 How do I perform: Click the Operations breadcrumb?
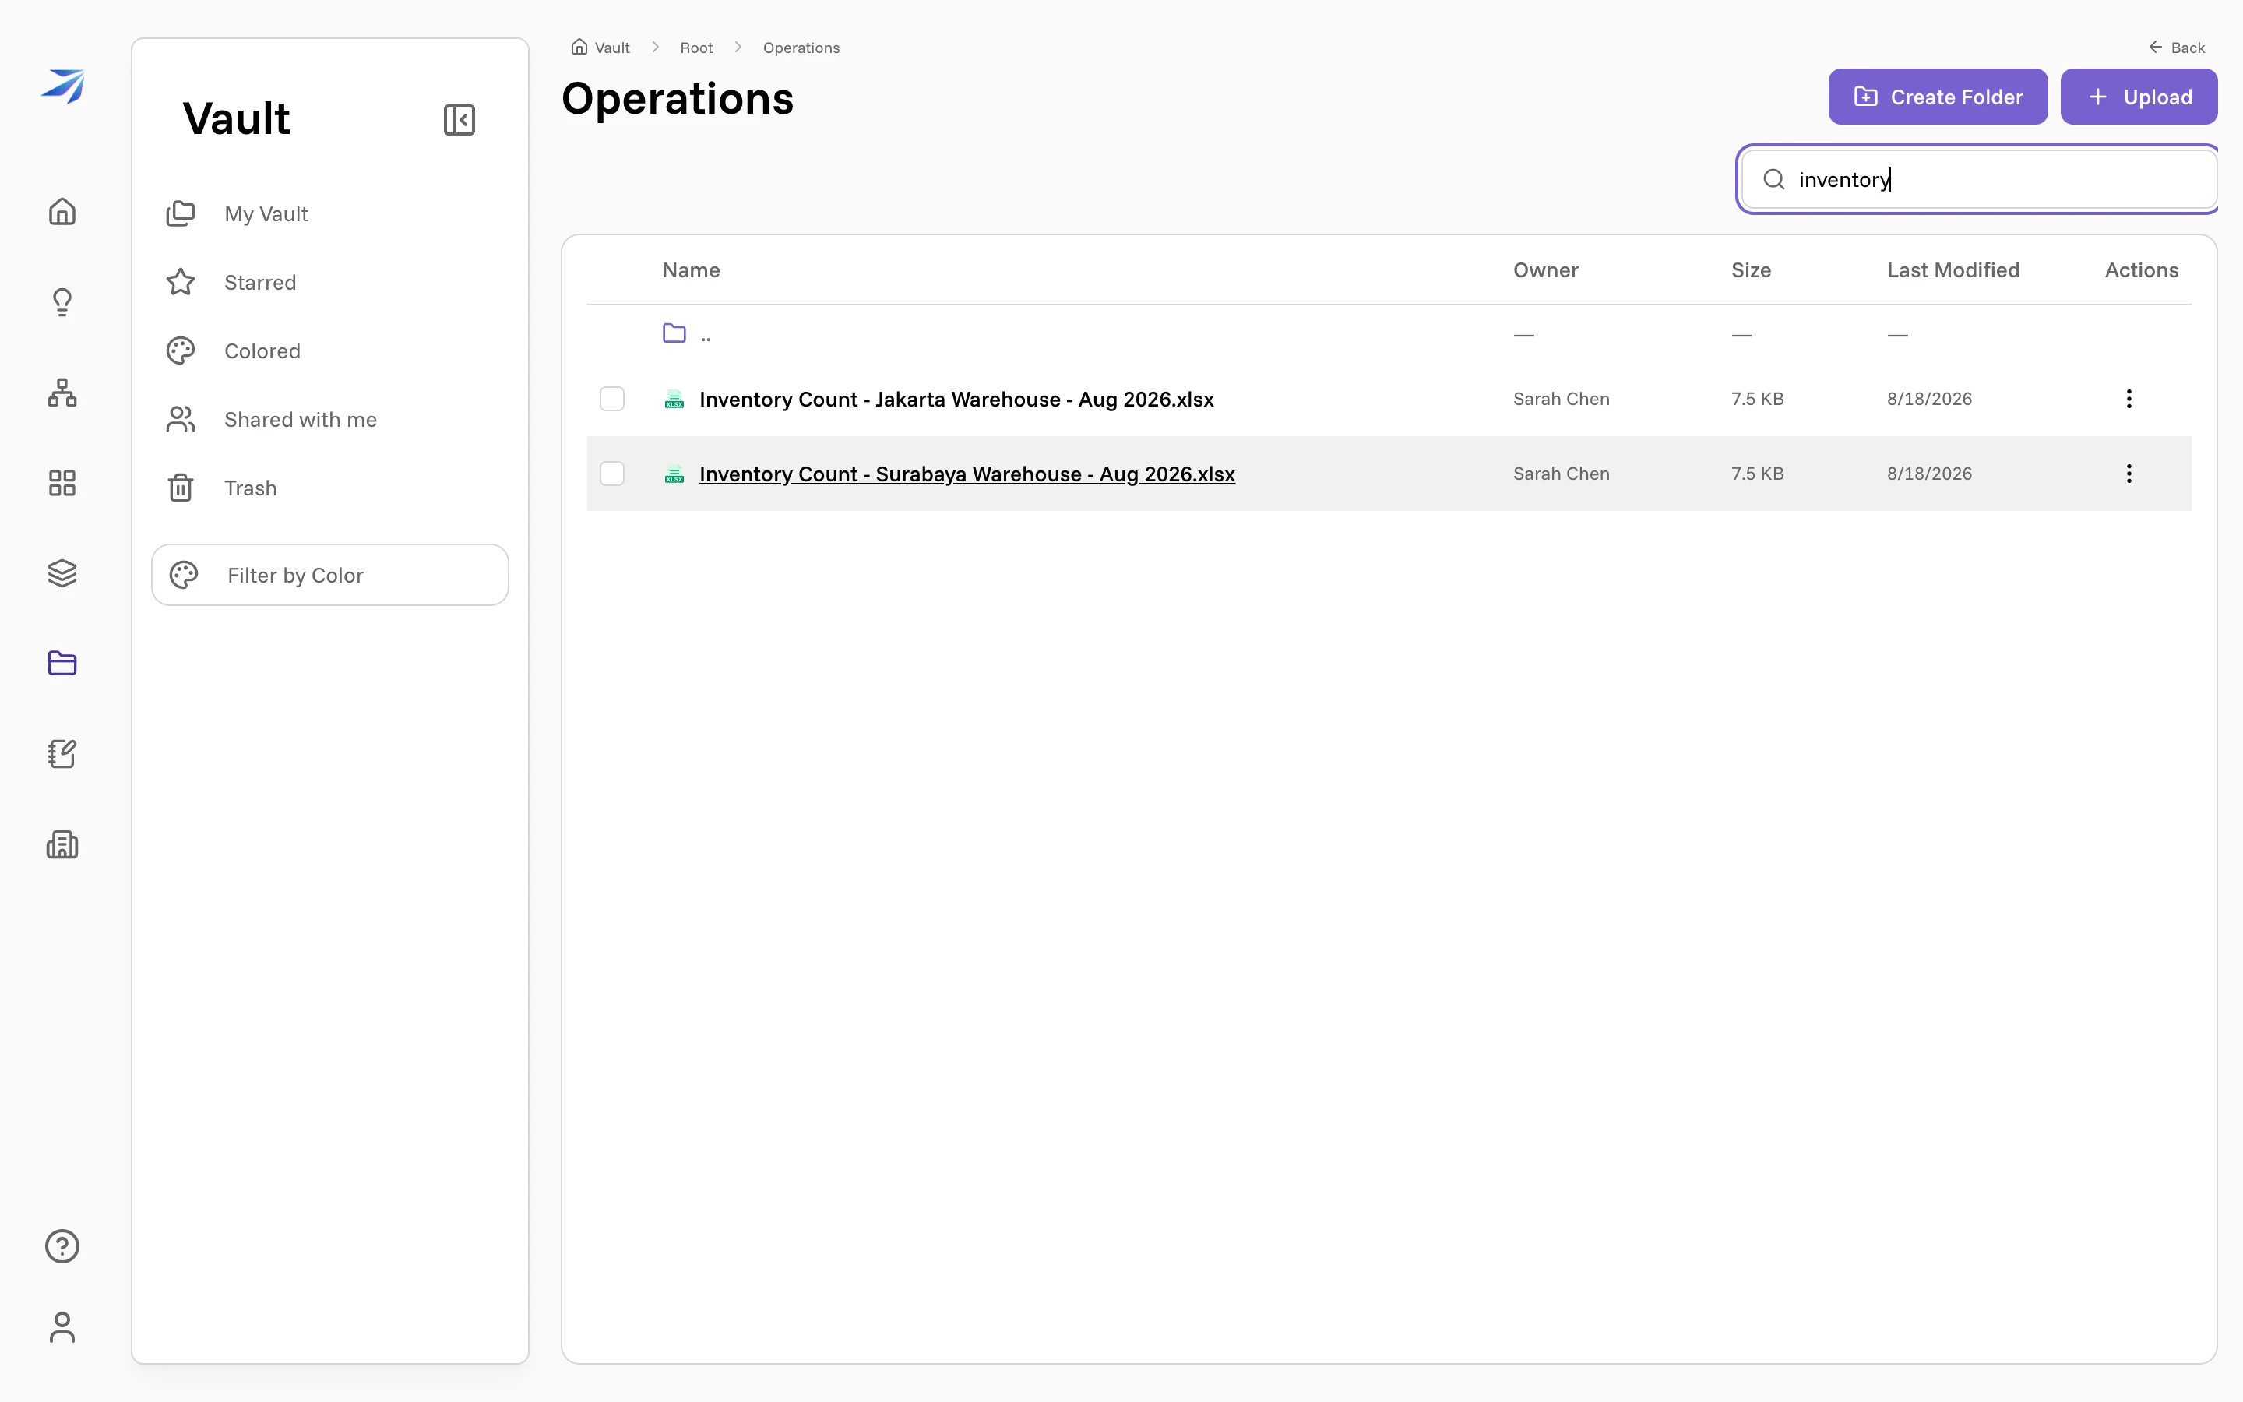(x=801, y=48)
